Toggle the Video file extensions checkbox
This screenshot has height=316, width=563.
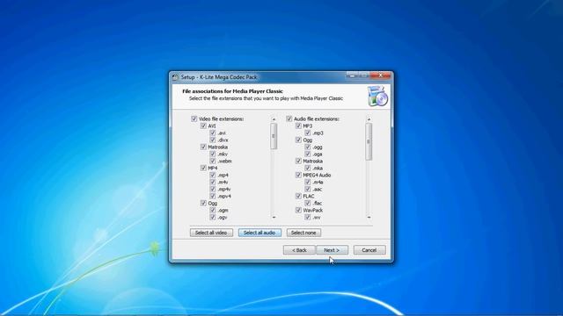click(194, 118)
